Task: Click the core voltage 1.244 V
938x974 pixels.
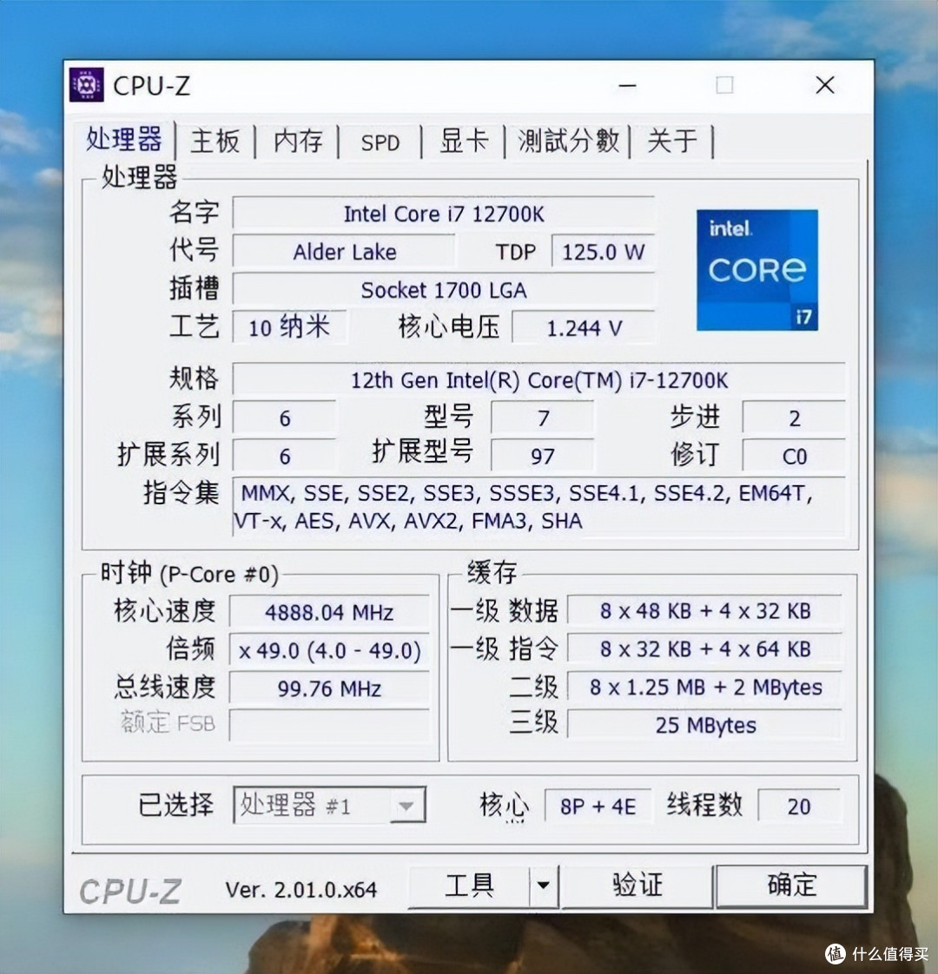Action: point(584,327)
